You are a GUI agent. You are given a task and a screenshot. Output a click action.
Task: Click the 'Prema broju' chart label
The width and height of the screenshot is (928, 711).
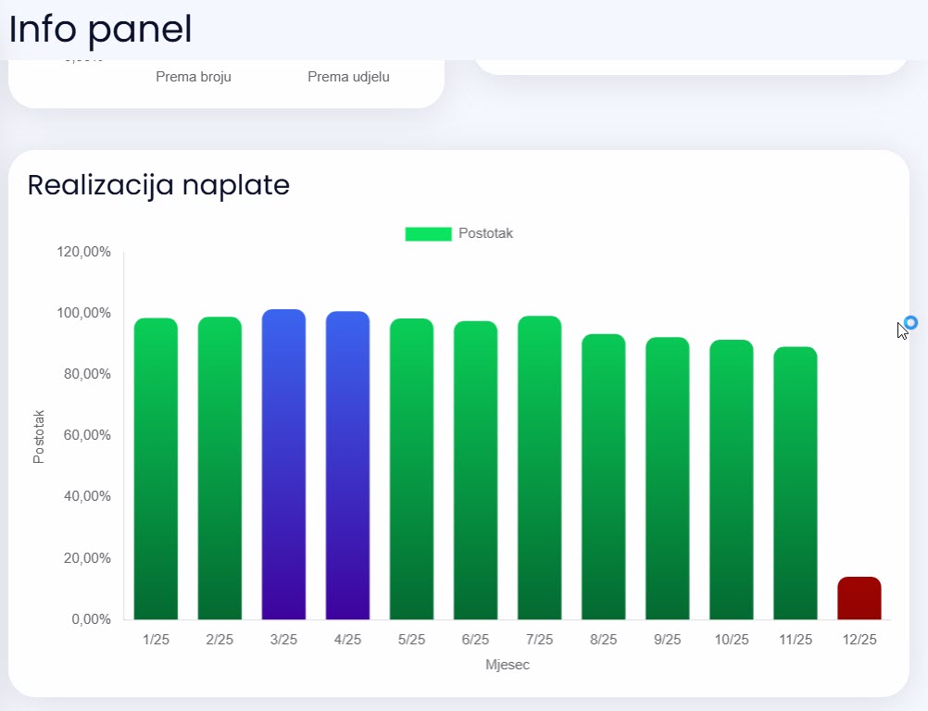click(194, 77)
